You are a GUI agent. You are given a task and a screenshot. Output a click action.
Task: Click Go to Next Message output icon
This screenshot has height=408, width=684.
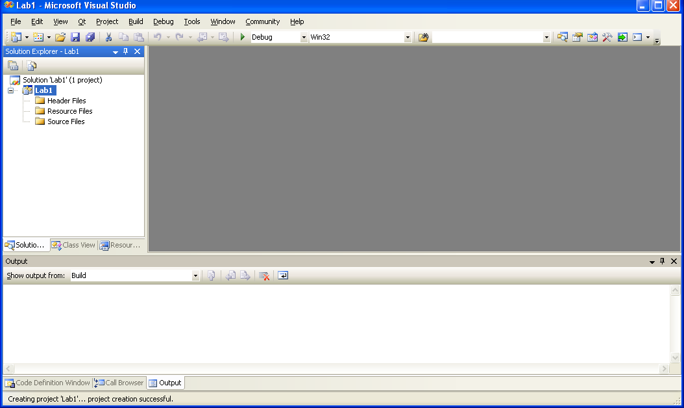(245, 275)
